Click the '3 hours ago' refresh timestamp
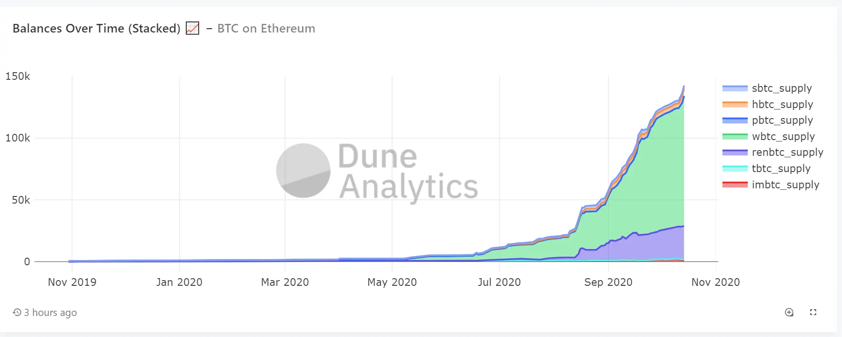Viewport: 842px width, 337px height. click(x=50, y=312)
